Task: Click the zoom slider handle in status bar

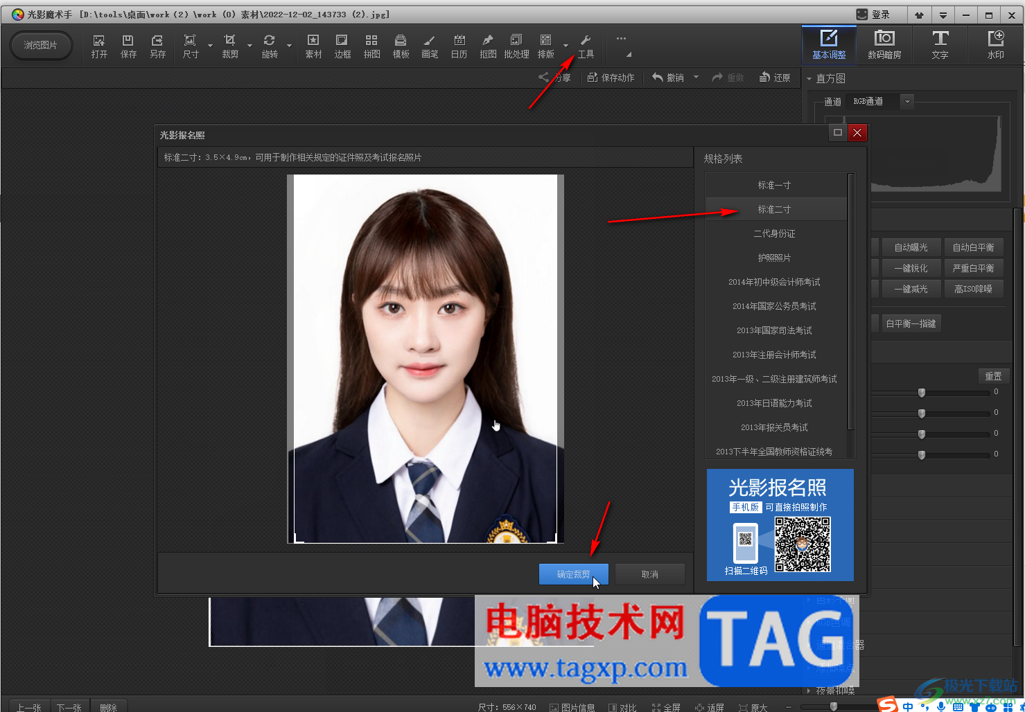Action: click(x=834, y=706)
